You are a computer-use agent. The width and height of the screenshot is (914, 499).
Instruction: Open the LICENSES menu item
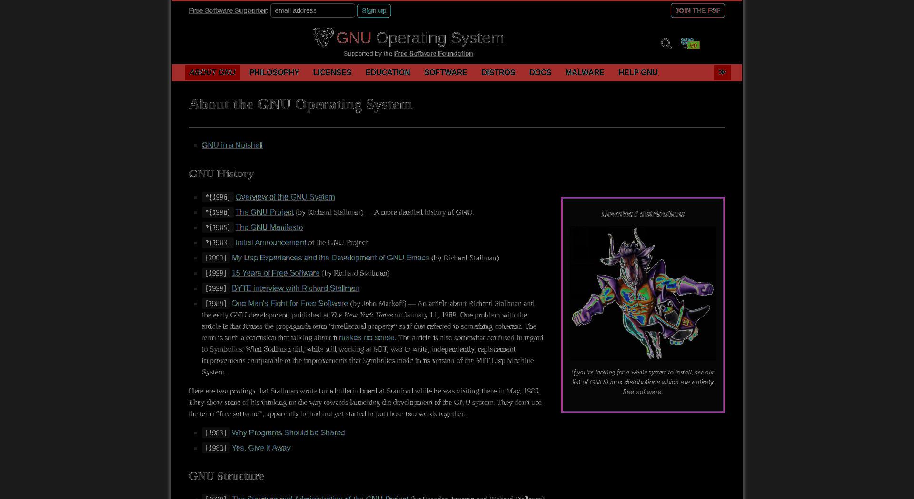click(332, 72)
